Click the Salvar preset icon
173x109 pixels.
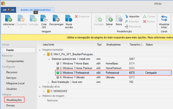coord(109,18)
